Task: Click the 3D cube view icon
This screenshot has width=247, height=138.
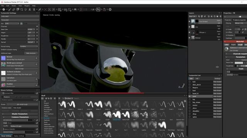Action: [69, 10]
